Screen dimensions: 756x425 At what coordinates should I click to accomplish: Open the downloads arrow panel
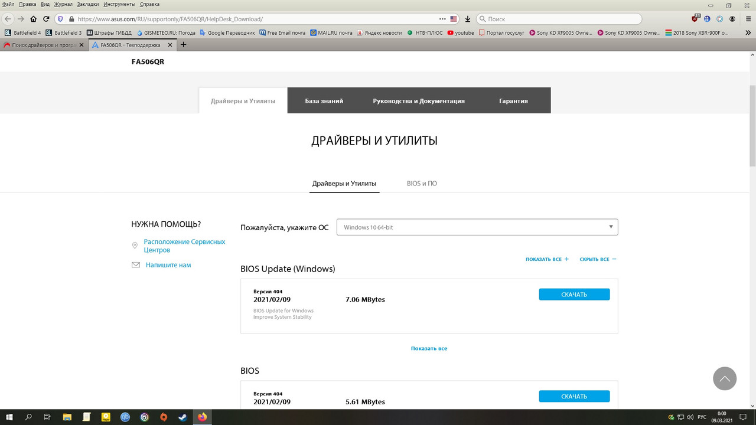tap(468, 19)
